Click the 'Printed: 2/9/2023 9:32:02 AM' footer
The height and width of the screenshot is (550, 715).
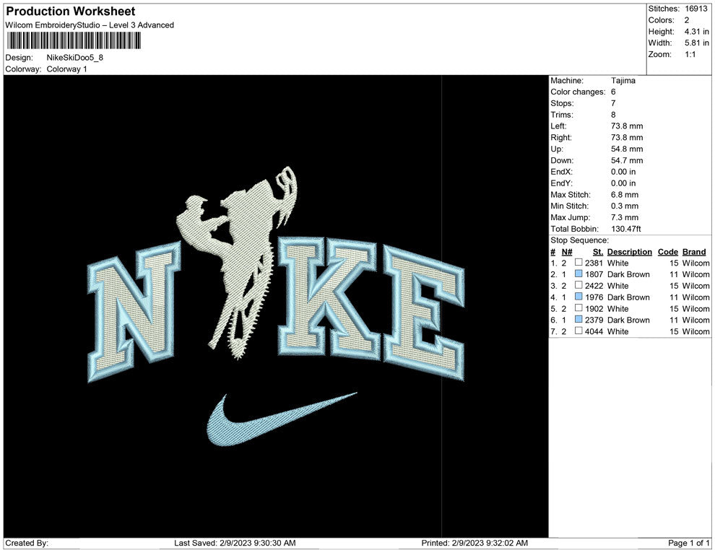tap(474, 543)
